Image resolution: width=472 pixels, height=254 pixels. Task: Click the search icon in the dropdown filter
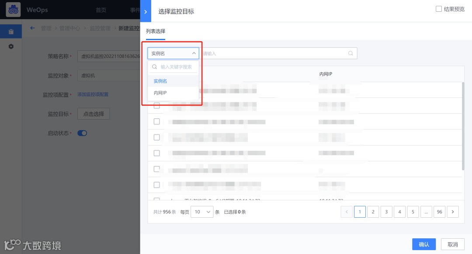click(x=154, y=67)
